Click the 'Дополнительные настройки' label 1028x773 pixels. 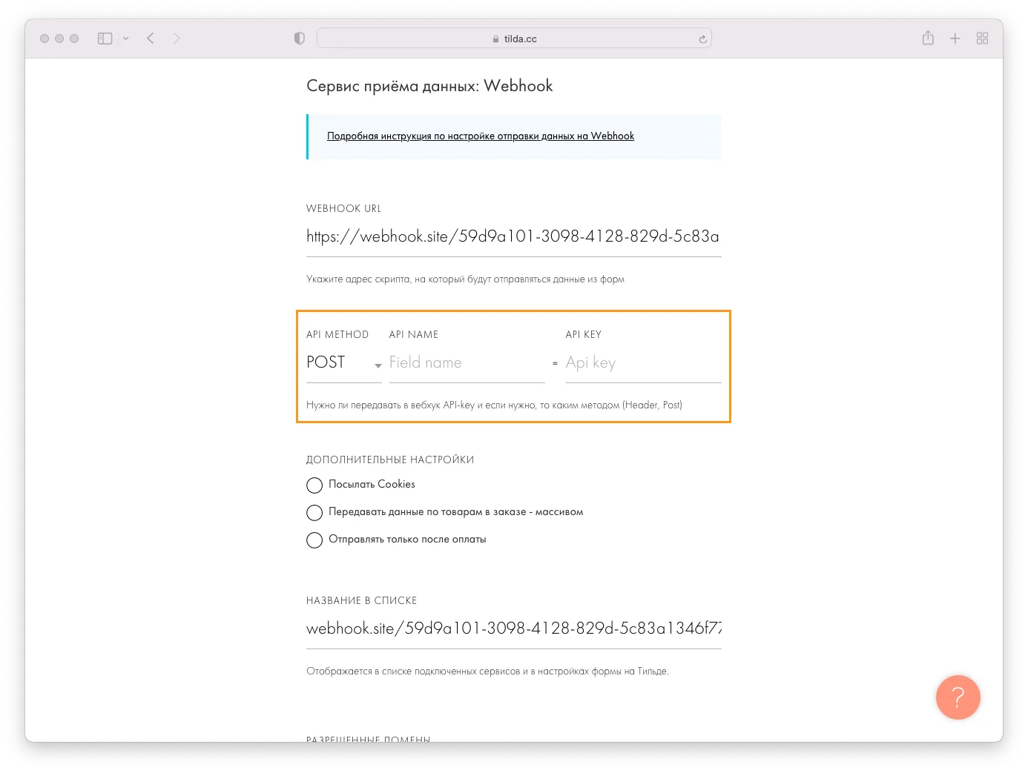click(x=390, y=460)
